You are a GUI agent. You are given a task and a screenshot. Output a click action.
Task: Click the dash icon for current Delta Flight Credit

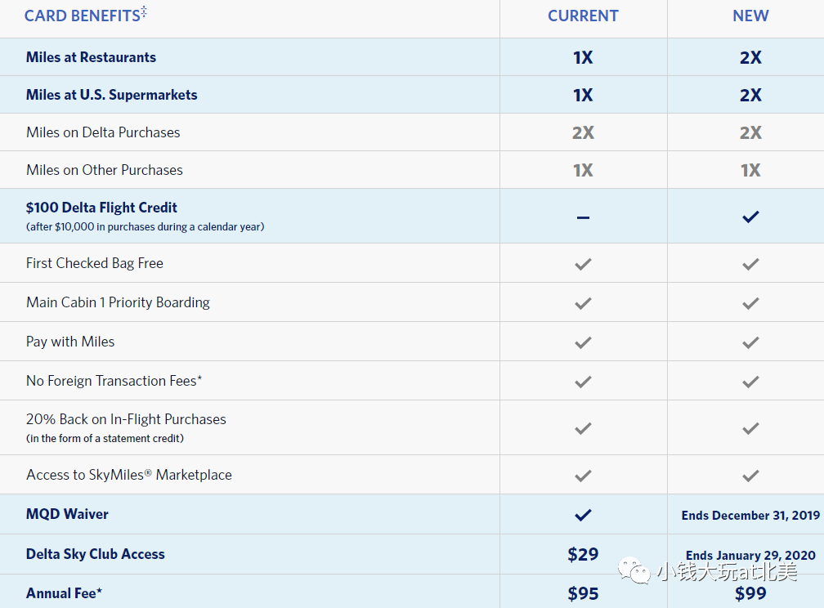[x=583, y=217]
